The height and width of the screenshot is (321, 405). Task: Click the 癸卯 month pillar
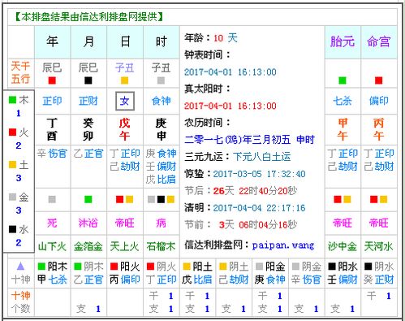pos(88,129)
